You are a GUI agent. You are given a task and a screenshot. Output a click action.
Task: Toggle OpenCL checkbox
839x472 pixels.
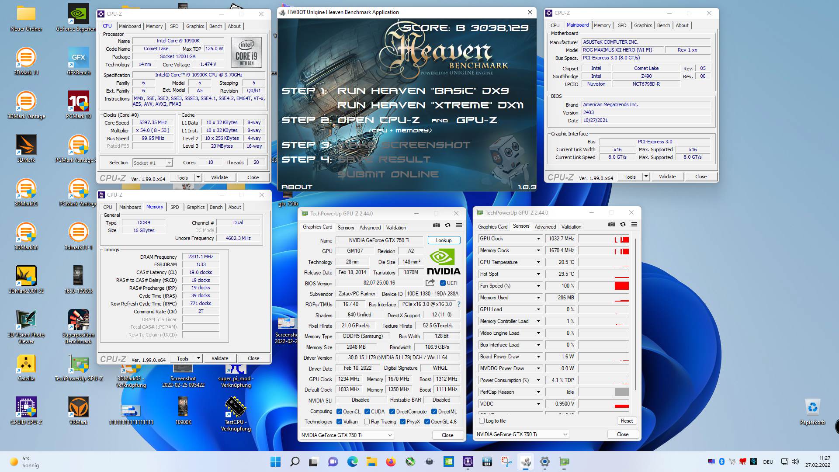click(339, 412)
